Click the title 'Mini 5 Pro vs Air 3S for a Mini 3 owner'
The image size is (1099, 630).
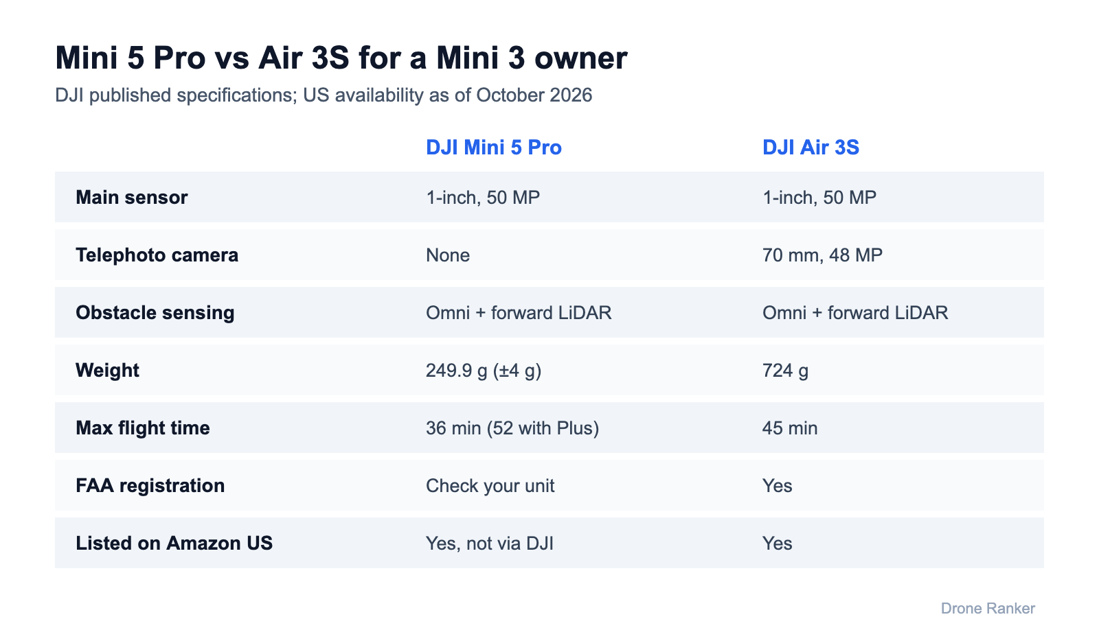(341, 58)
